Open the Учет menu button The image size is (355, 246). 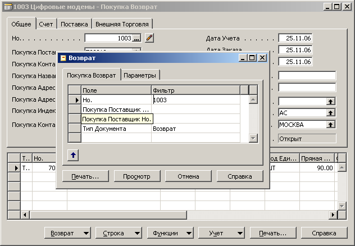coord(221,233)
